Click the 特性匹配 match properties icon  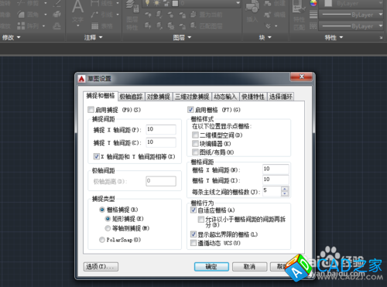pyautogui.click(x=299, y=15)
